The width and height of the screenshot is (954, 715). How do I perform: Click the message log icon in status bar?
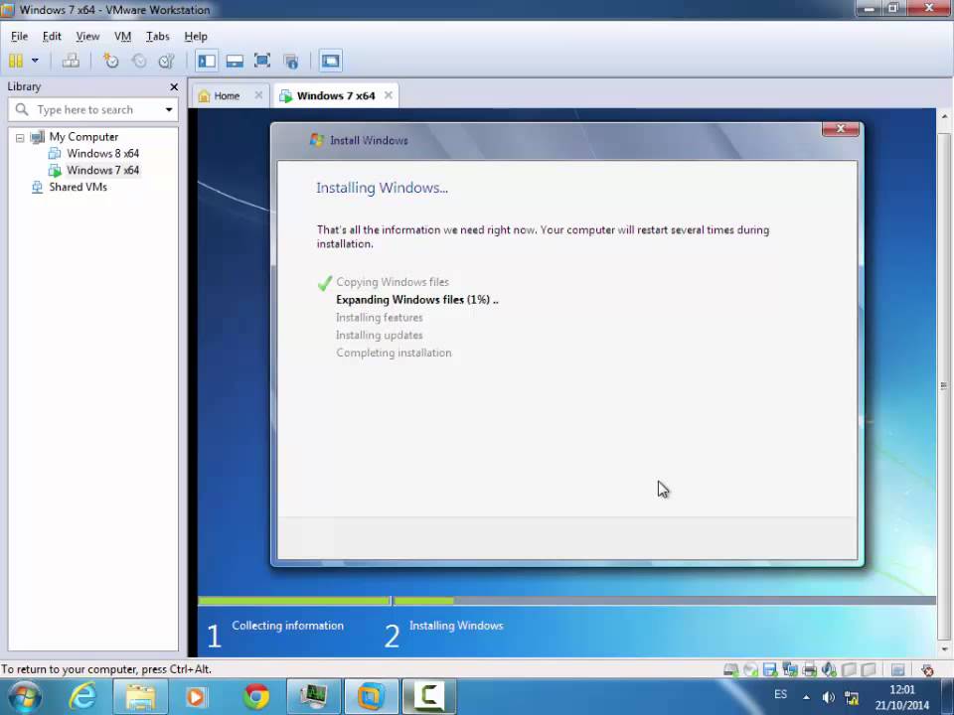point(897,670)
